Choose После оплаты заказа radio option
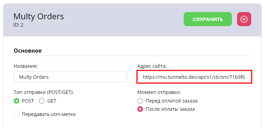The image size is (265, 128). tap(140, 109)
